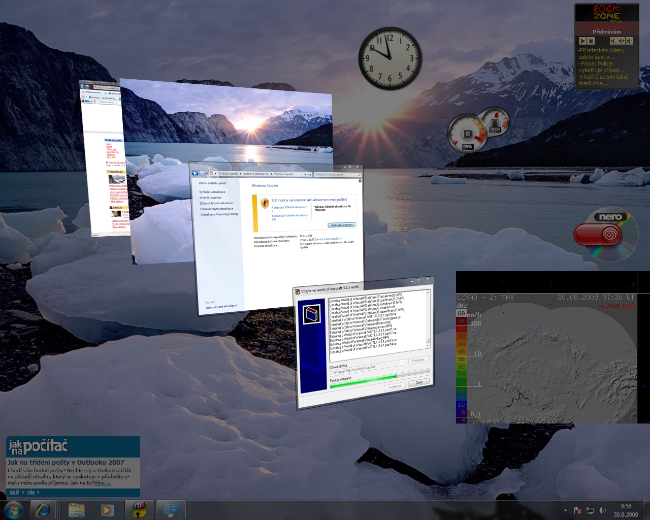Open the Windows Start menu orb

click(14, 510)
